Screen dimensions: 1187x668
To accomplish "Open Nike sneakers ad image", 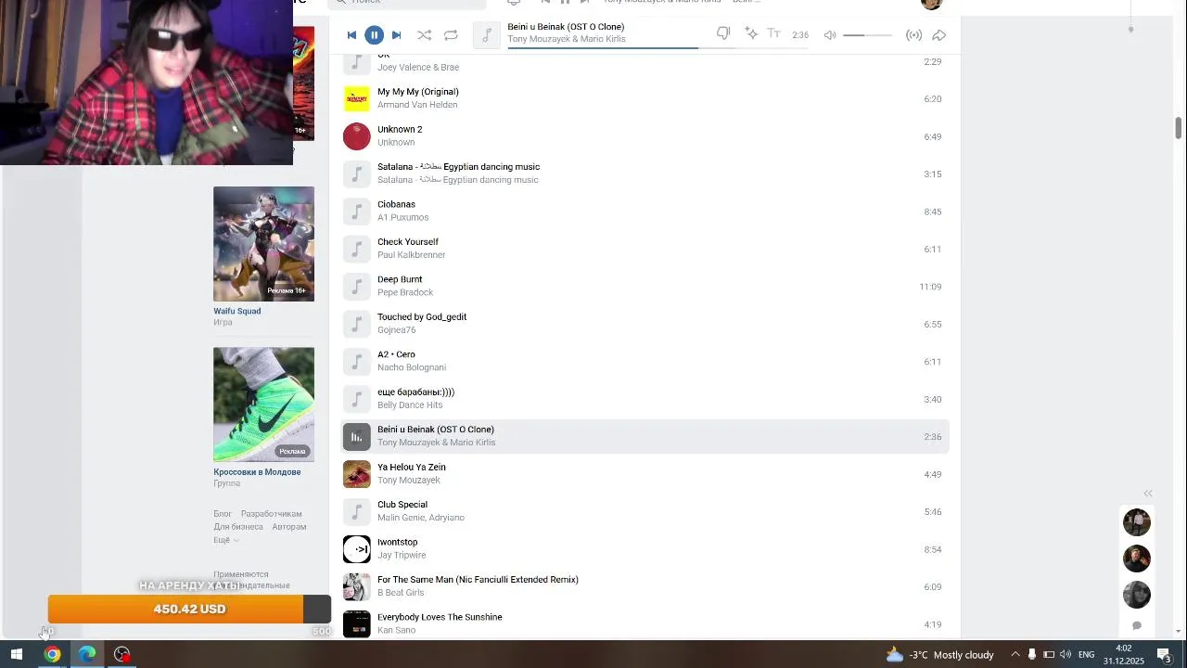I will (x=263, y=405).
